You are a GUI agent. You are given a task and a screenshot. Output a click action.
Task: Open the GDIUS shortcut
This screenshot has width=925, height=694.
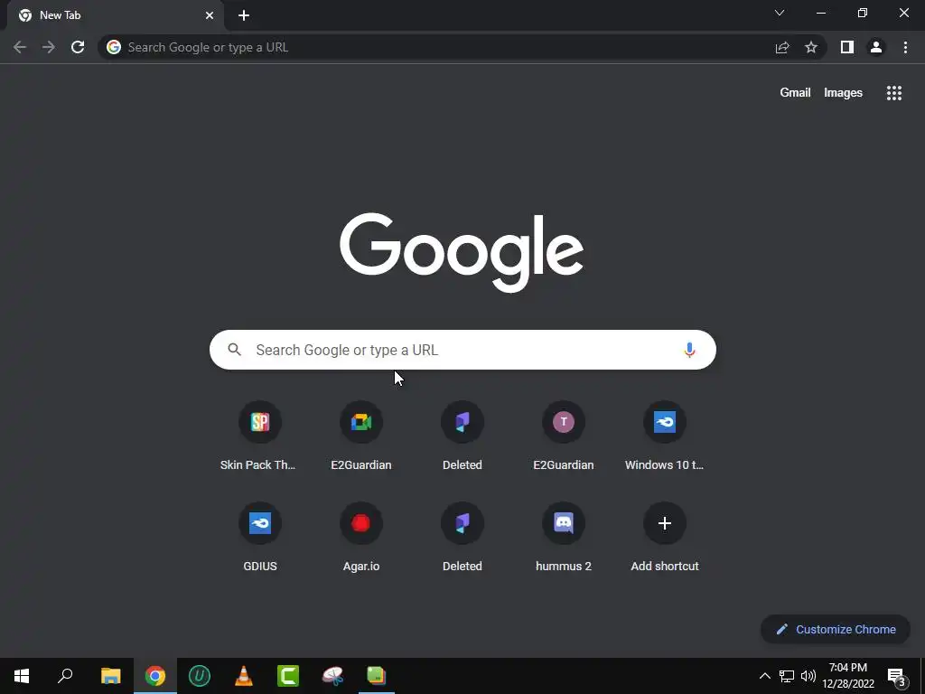(259, 538)
